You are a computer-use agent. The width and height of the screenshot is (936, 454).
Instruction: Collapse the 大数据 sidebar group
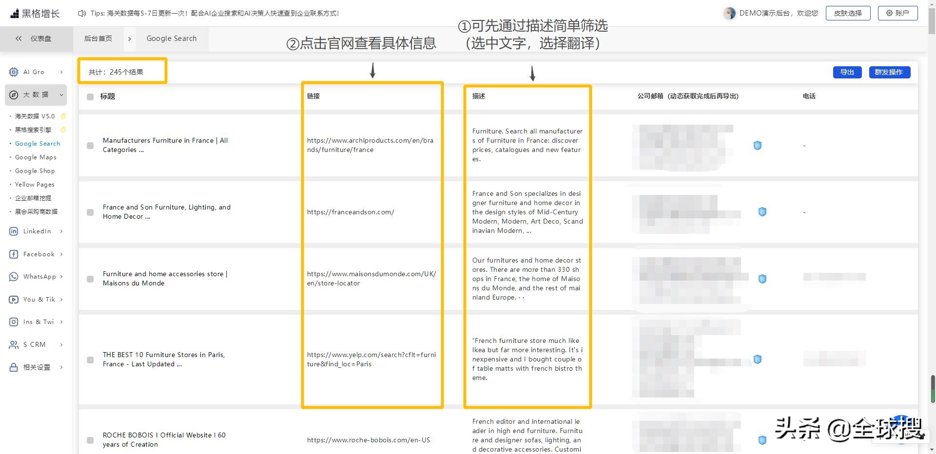60,95
